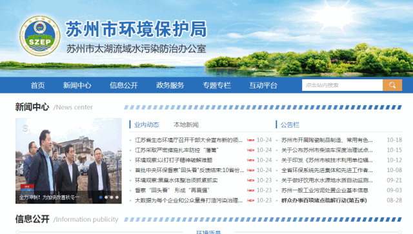Open news 环境观察:以钉钉子精神破解难题
413x234 pixels.
(174, 160)
